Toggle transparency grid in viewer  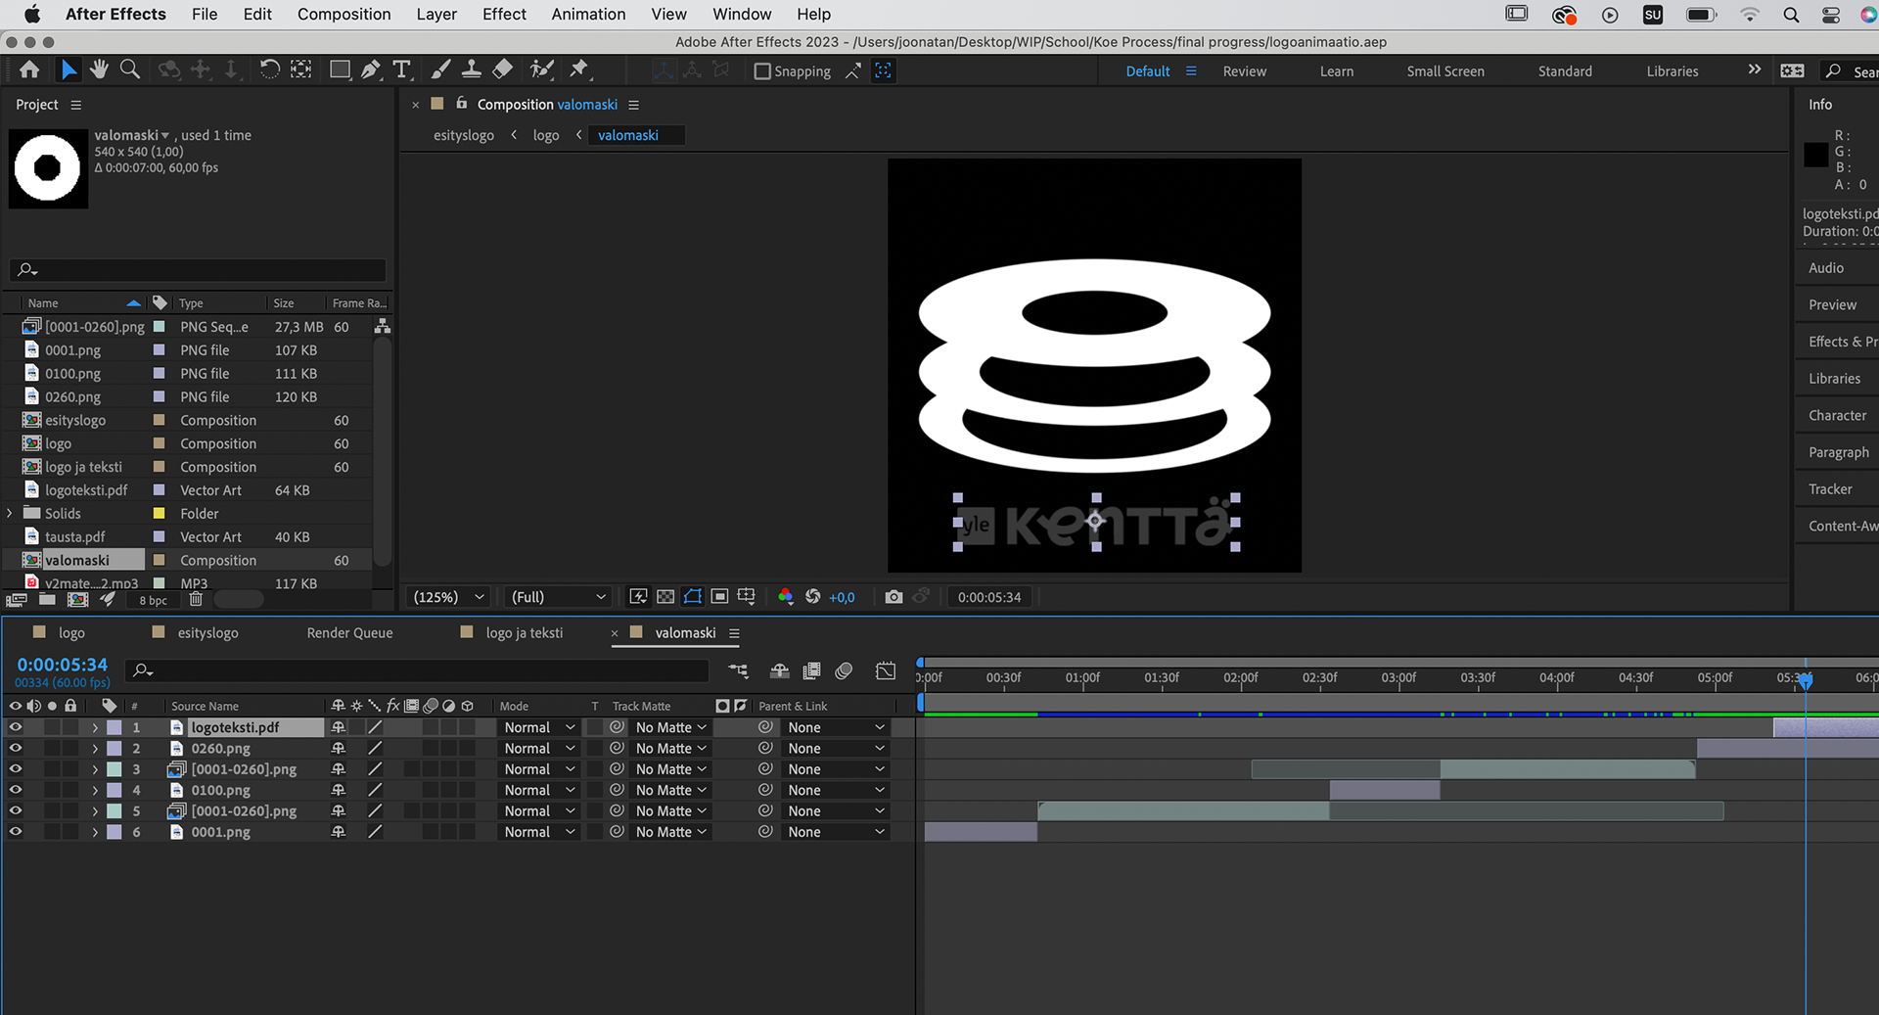point(665,597)
